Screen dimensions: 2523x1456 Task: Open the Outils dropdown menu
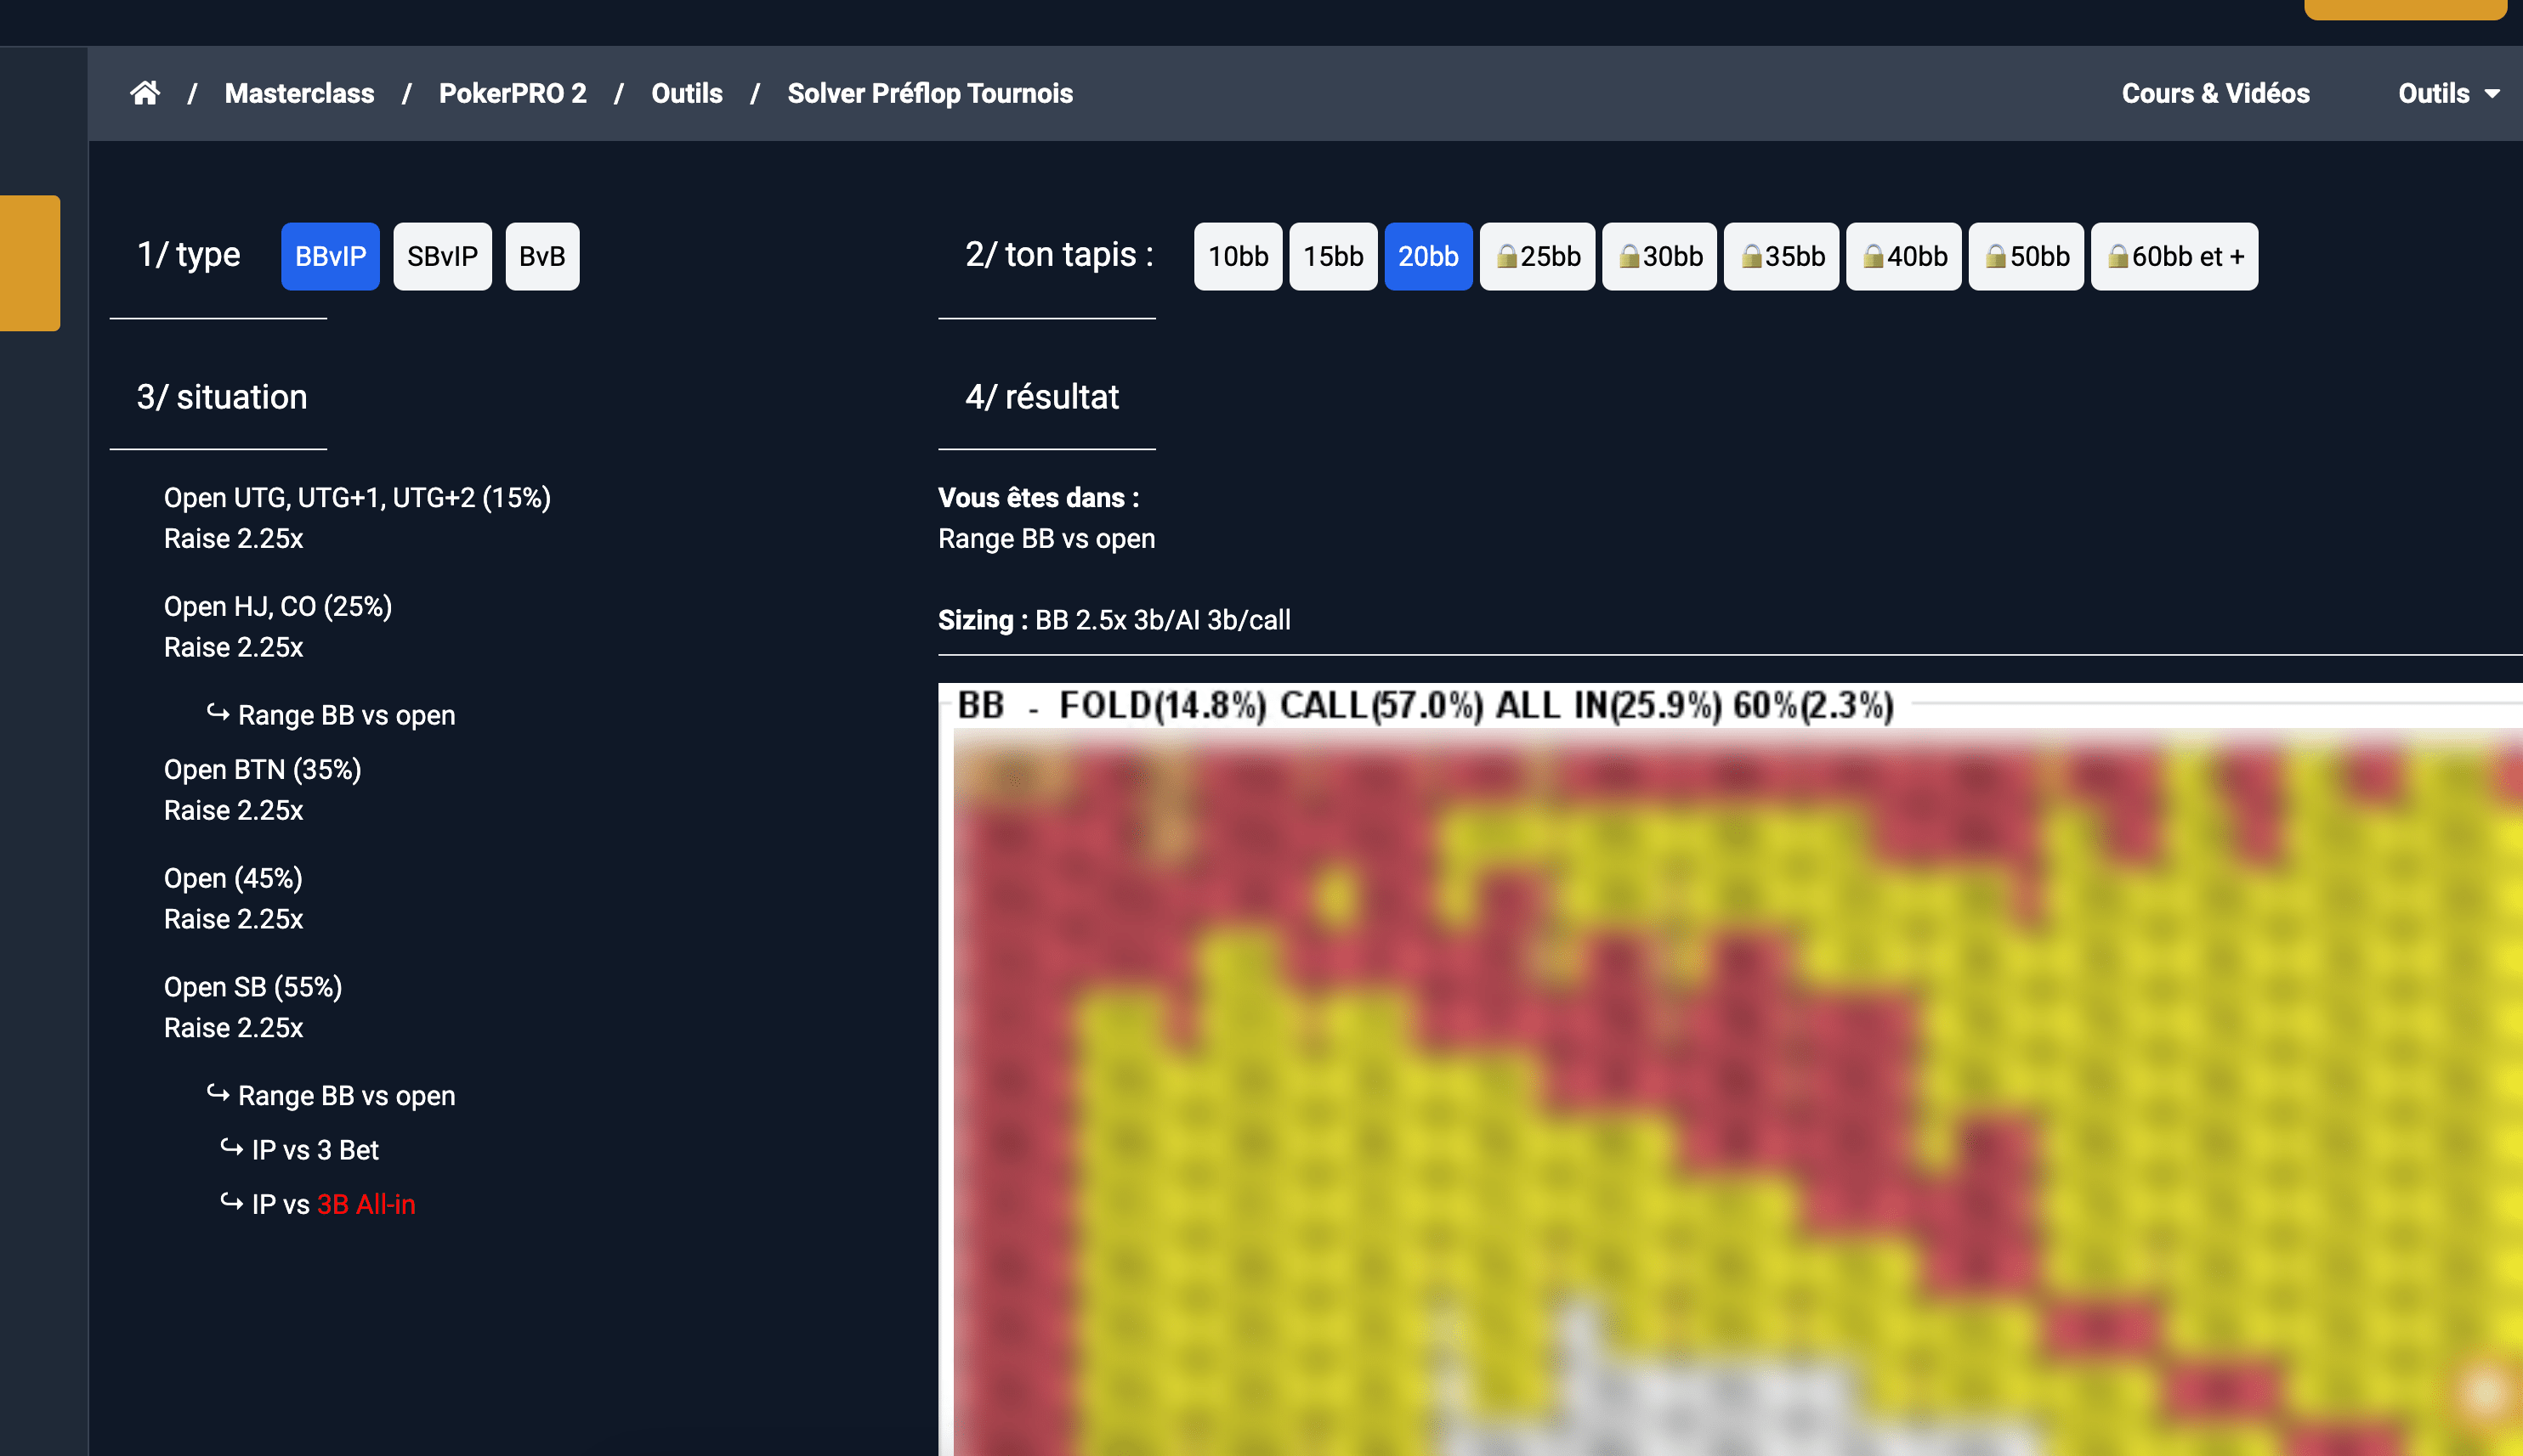pyautogui.click(x=2447, y=93)
